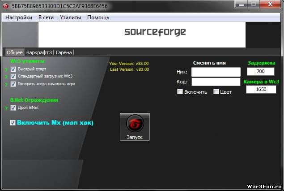Click the Your Version: v83.00 text
Viewport: 284px width, 191px height.
(129, 64)
